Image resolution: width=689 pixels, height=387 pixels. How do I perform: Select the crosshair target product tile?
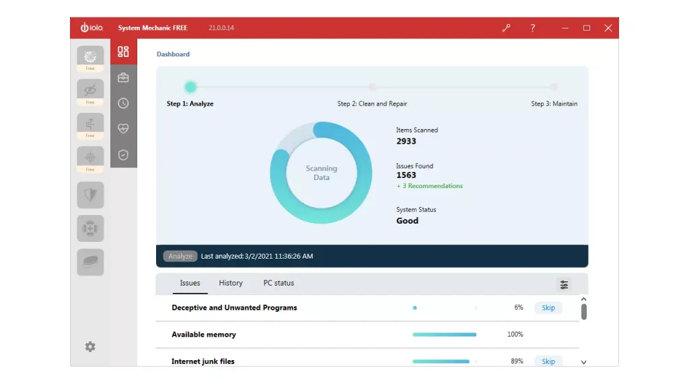click(x=90, y=159)
